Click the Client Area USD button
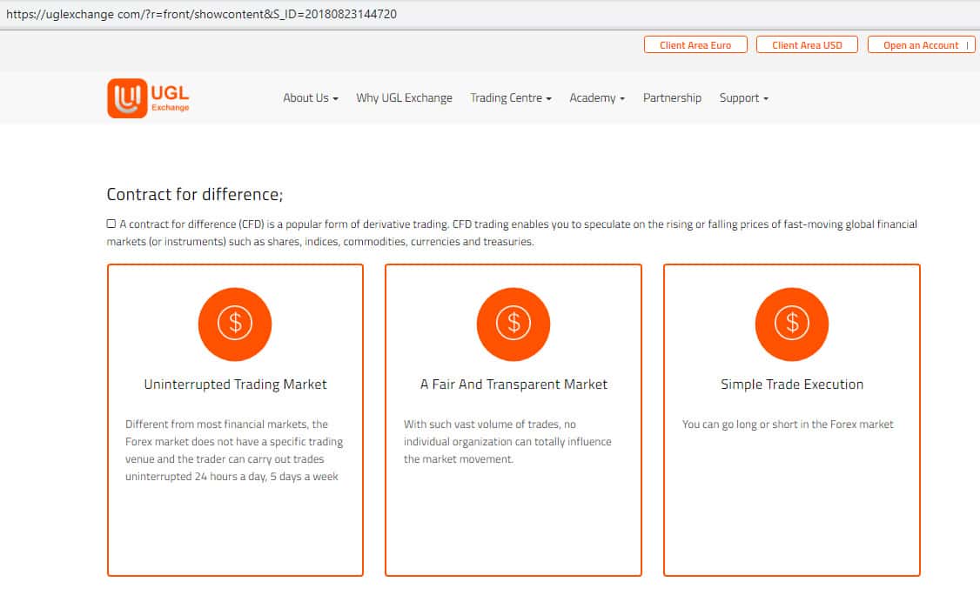The image size is (980, 602). click(807, 45)
